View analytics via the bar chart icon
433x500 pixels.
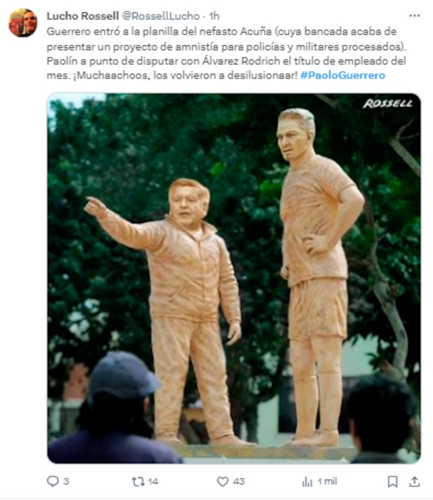click(x=307, y=482)
